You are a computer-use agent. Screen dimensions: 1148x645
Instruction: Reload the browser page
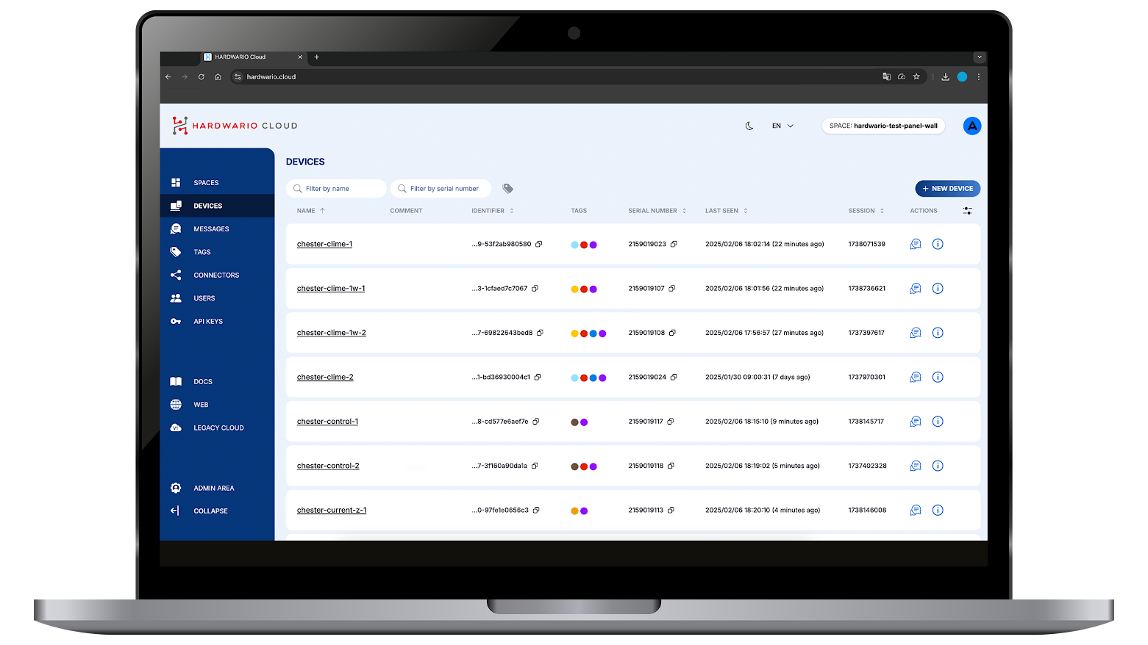tap(201, 76)
